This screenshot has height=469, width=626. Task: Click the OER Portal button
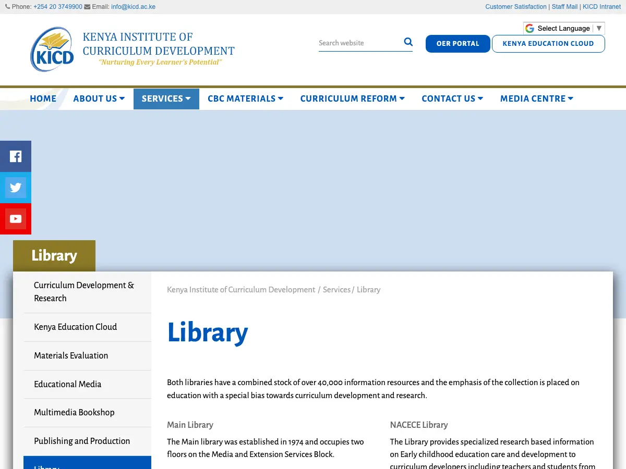coord(458,44)
